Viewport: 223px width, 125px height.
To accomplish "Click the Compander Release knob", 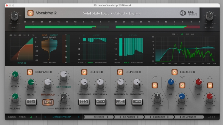I will pos(15,97).
